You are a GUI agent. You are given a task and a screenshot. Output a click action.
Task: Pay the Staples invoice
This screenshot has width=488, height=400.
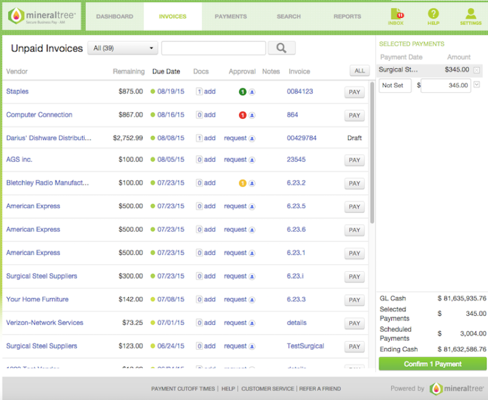pos(354,92)
